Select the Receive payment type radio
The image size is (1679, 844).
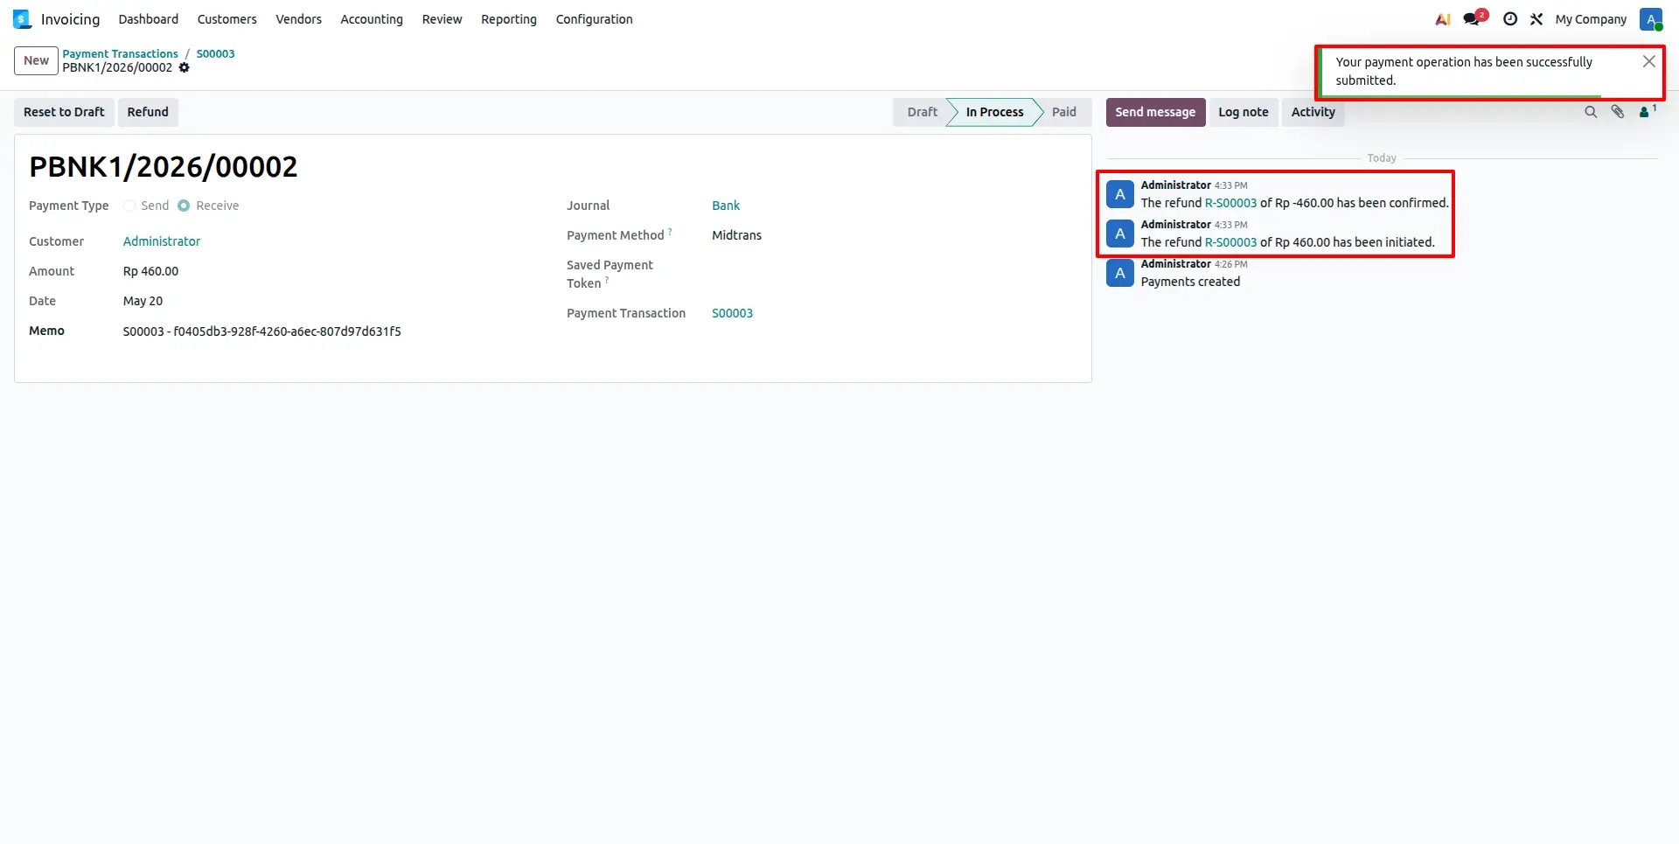click(184, 206)
